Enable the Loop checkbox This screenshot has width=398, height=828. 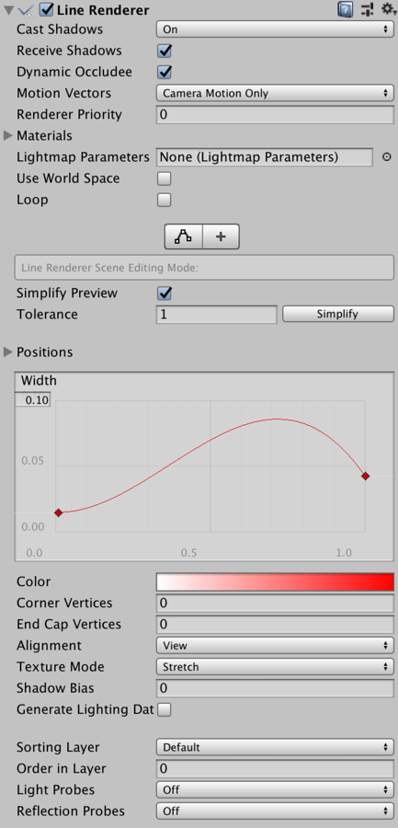point(165,200)
